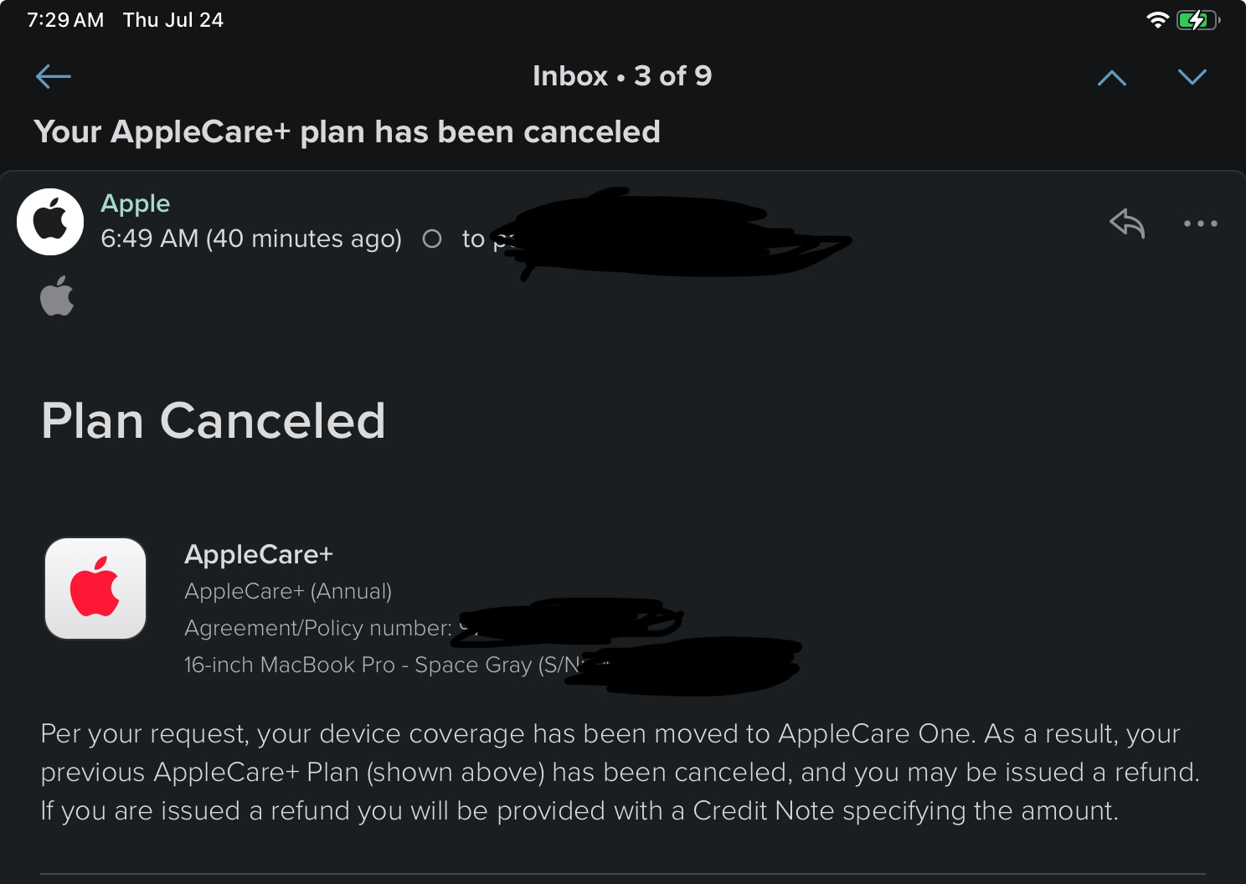Go to next message with down chevron
This screenshot has height=884, width=1246.
(1192, 77)
